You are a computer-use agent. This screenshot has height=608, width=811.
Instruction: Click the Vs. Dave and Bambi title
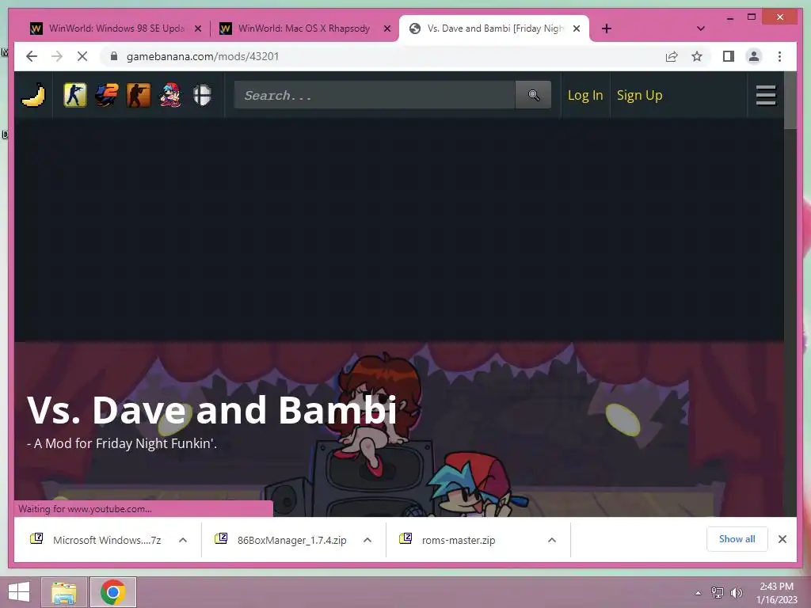211,410
